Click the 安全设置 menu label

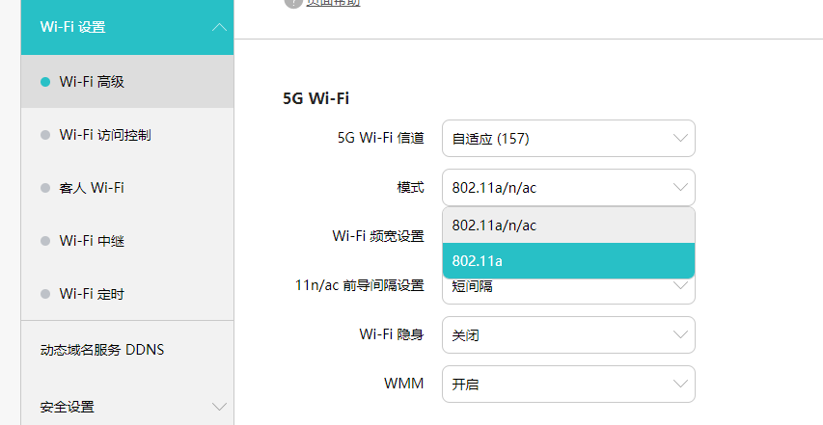pyautogui.click(x=68, y=407)
